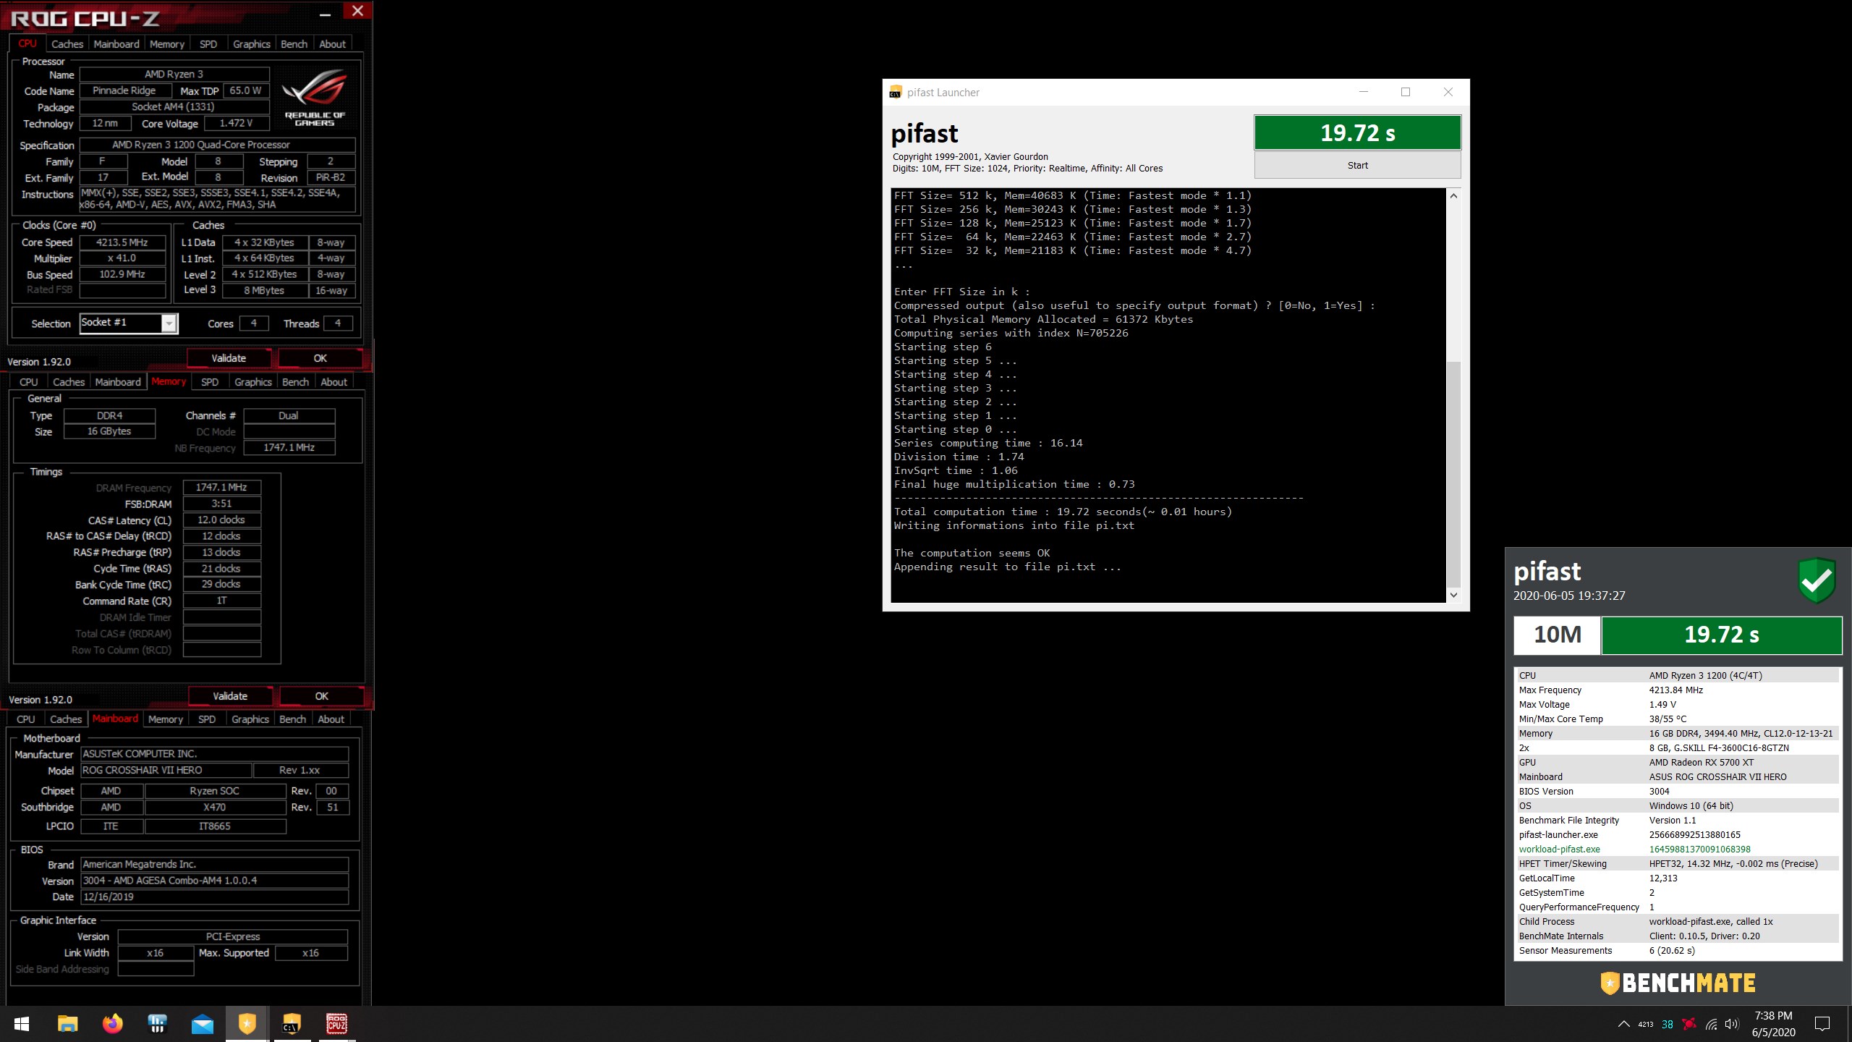Open network Wi-Fi status in the tray

(1711, 1024)
